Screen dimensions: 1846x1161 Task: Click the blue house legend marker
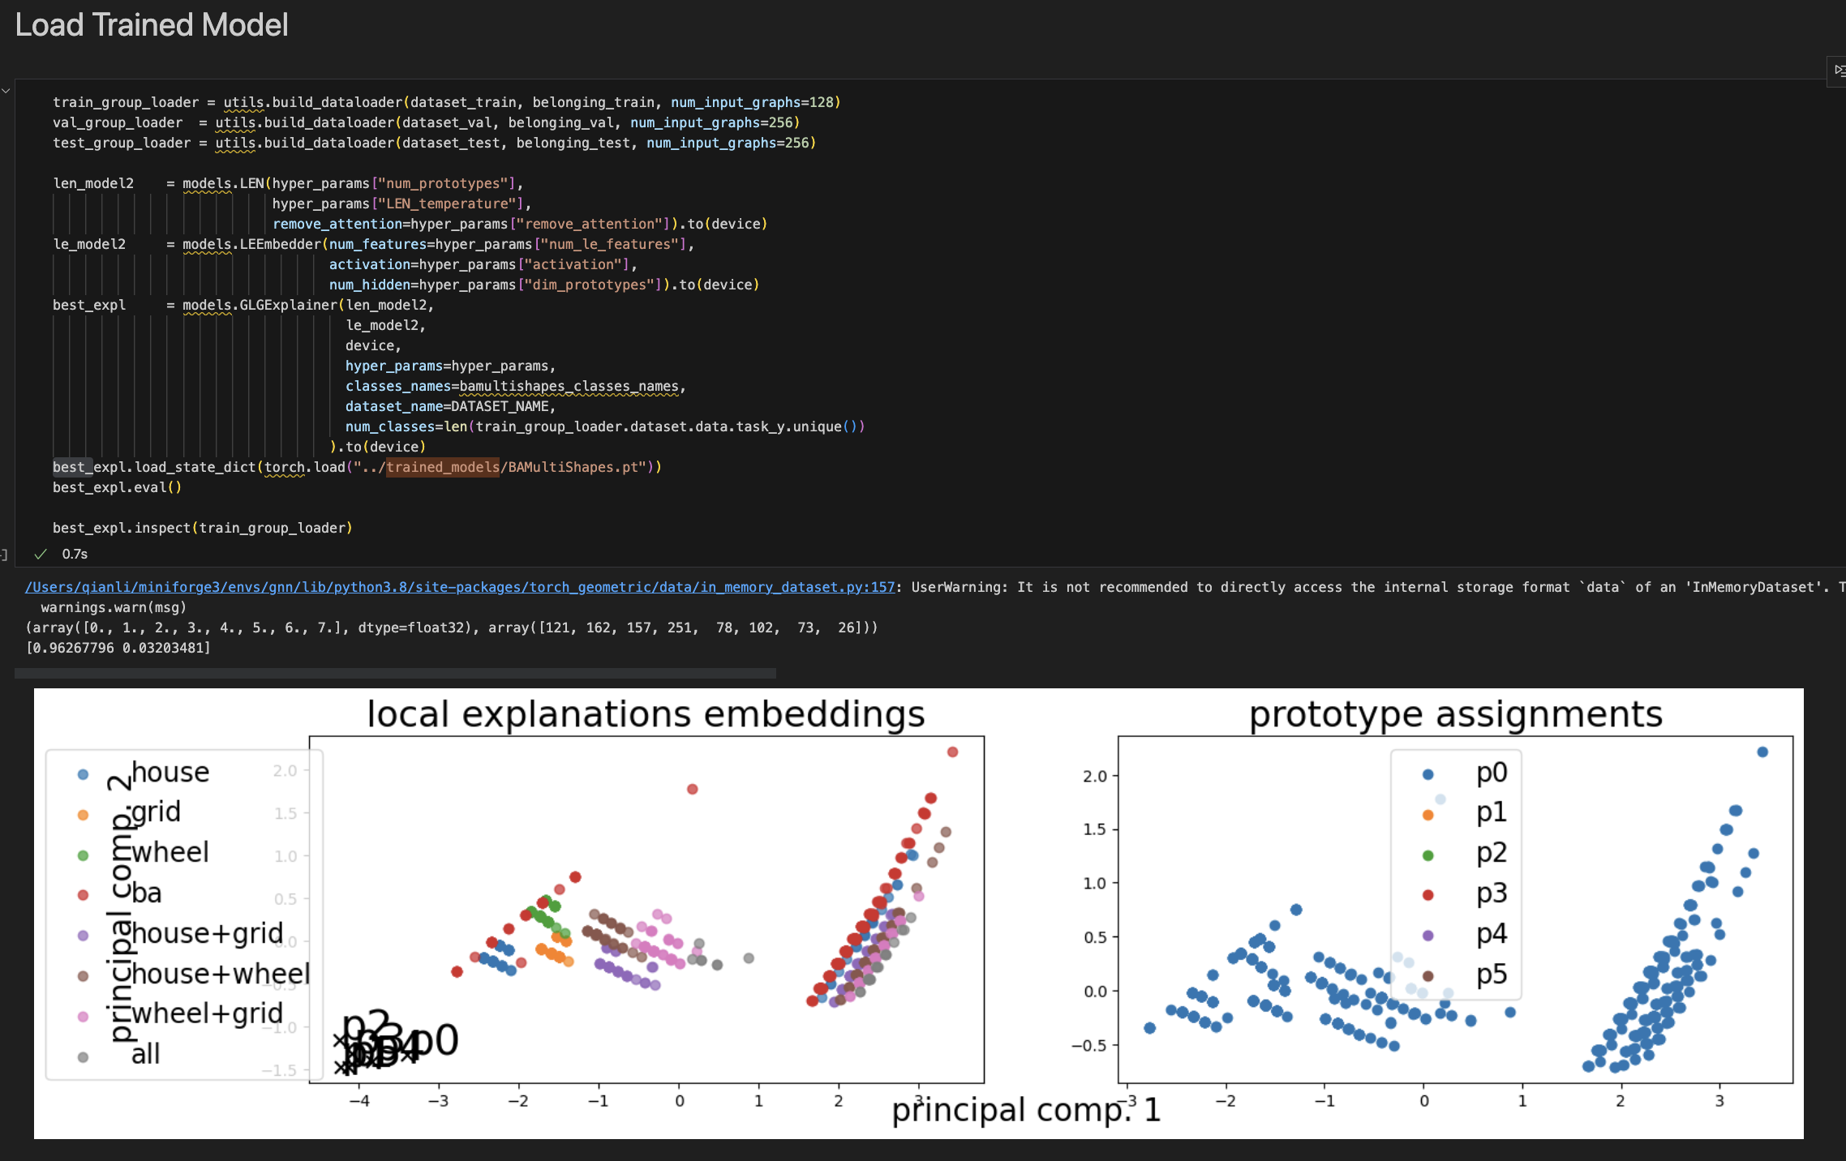tap(83, 774)
